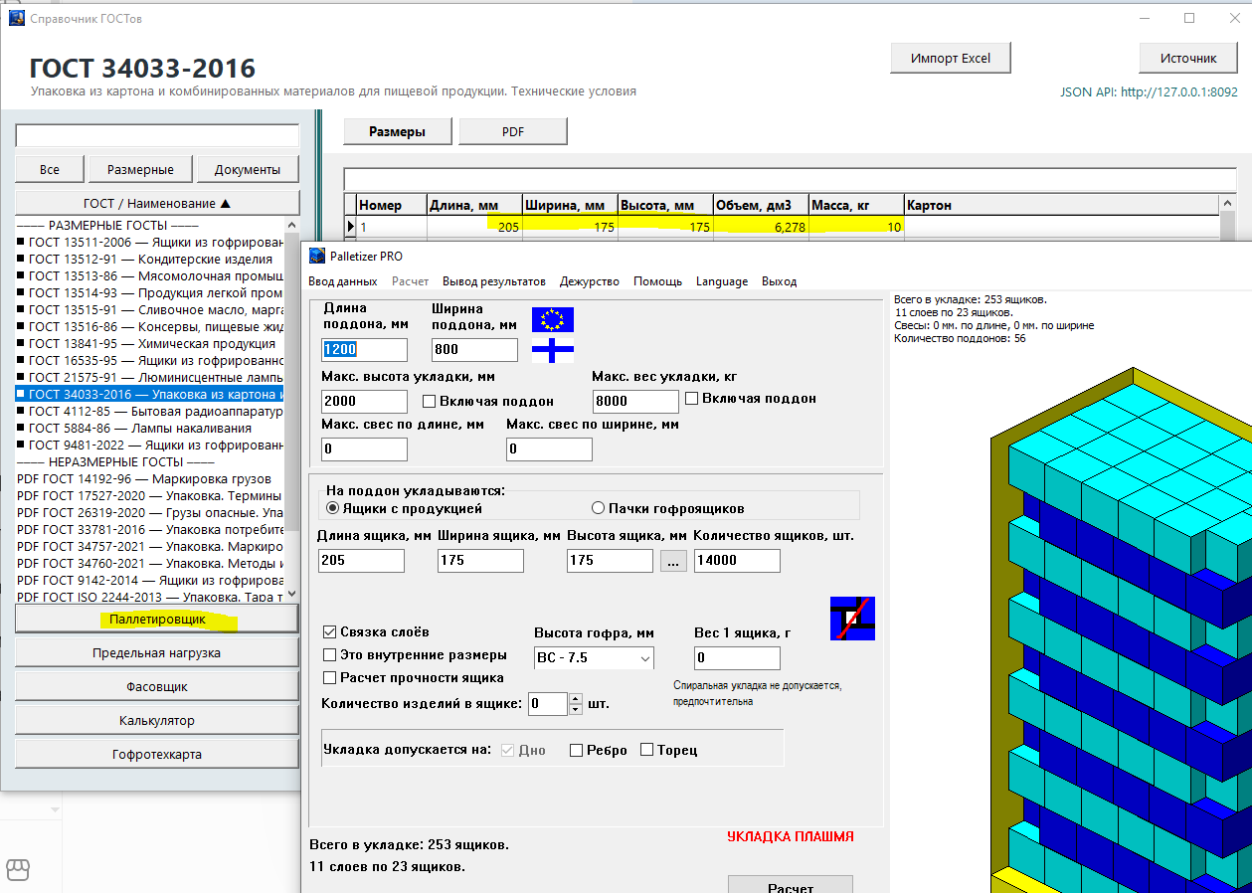Screen dimensions: 1252x893
Task: Enable stacking on Ребро
Action: [x=577, y=750]
